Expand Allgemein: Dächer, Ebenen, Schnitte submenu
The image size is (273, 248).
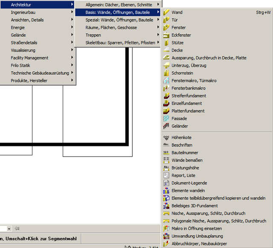click(118, 5)
